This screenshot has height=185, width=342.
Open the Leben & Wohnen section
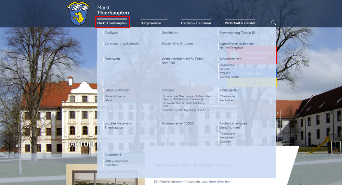click(117, 90)
